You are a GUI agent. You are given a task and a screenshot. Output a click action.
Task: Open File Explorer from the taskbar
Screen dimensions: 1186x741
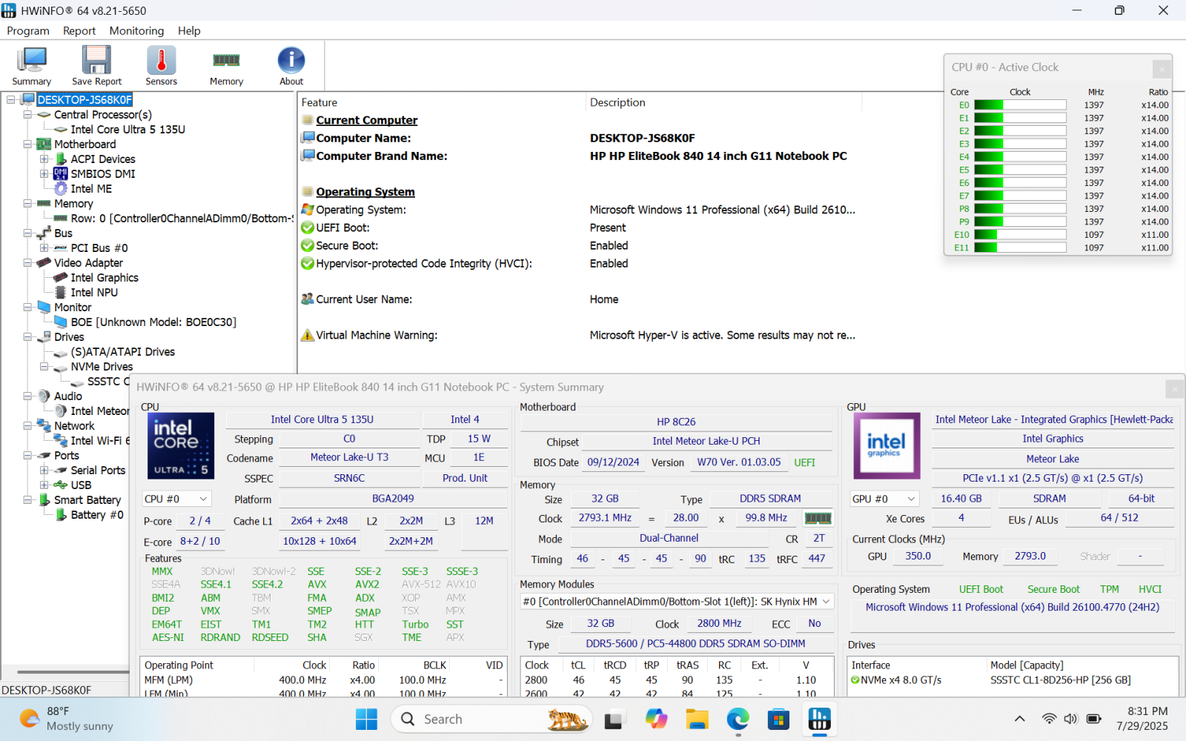(697, 719)
